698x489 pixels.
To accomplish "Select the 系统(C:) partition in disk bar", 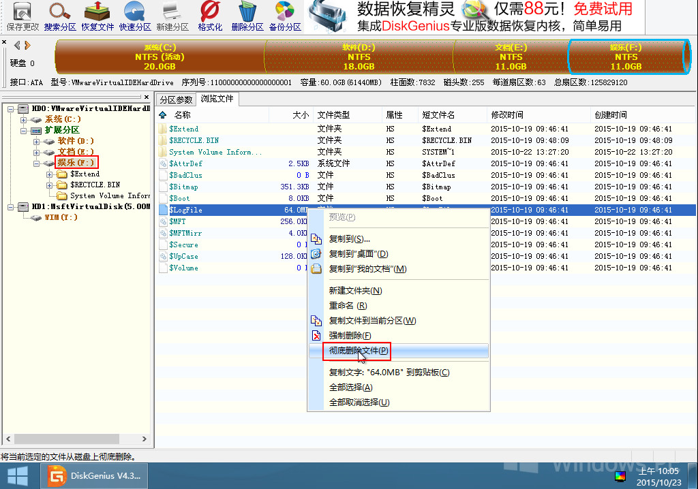I will (160, 57).
